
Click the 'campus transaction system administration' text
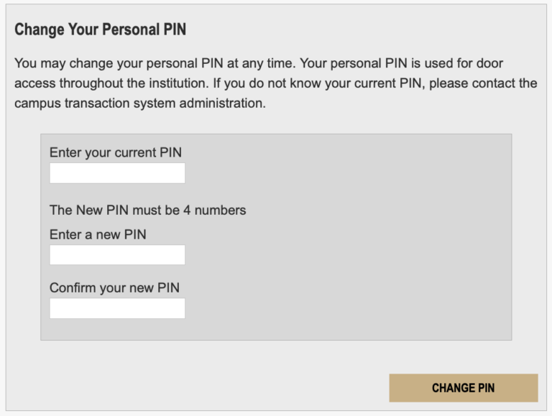pos(139,103)
